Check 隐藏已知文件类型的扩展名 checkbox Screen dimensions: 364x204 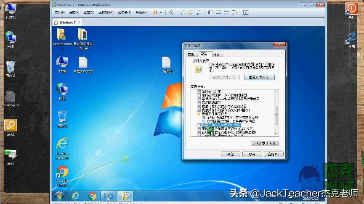pyautogui.click(x=199, y=125)
